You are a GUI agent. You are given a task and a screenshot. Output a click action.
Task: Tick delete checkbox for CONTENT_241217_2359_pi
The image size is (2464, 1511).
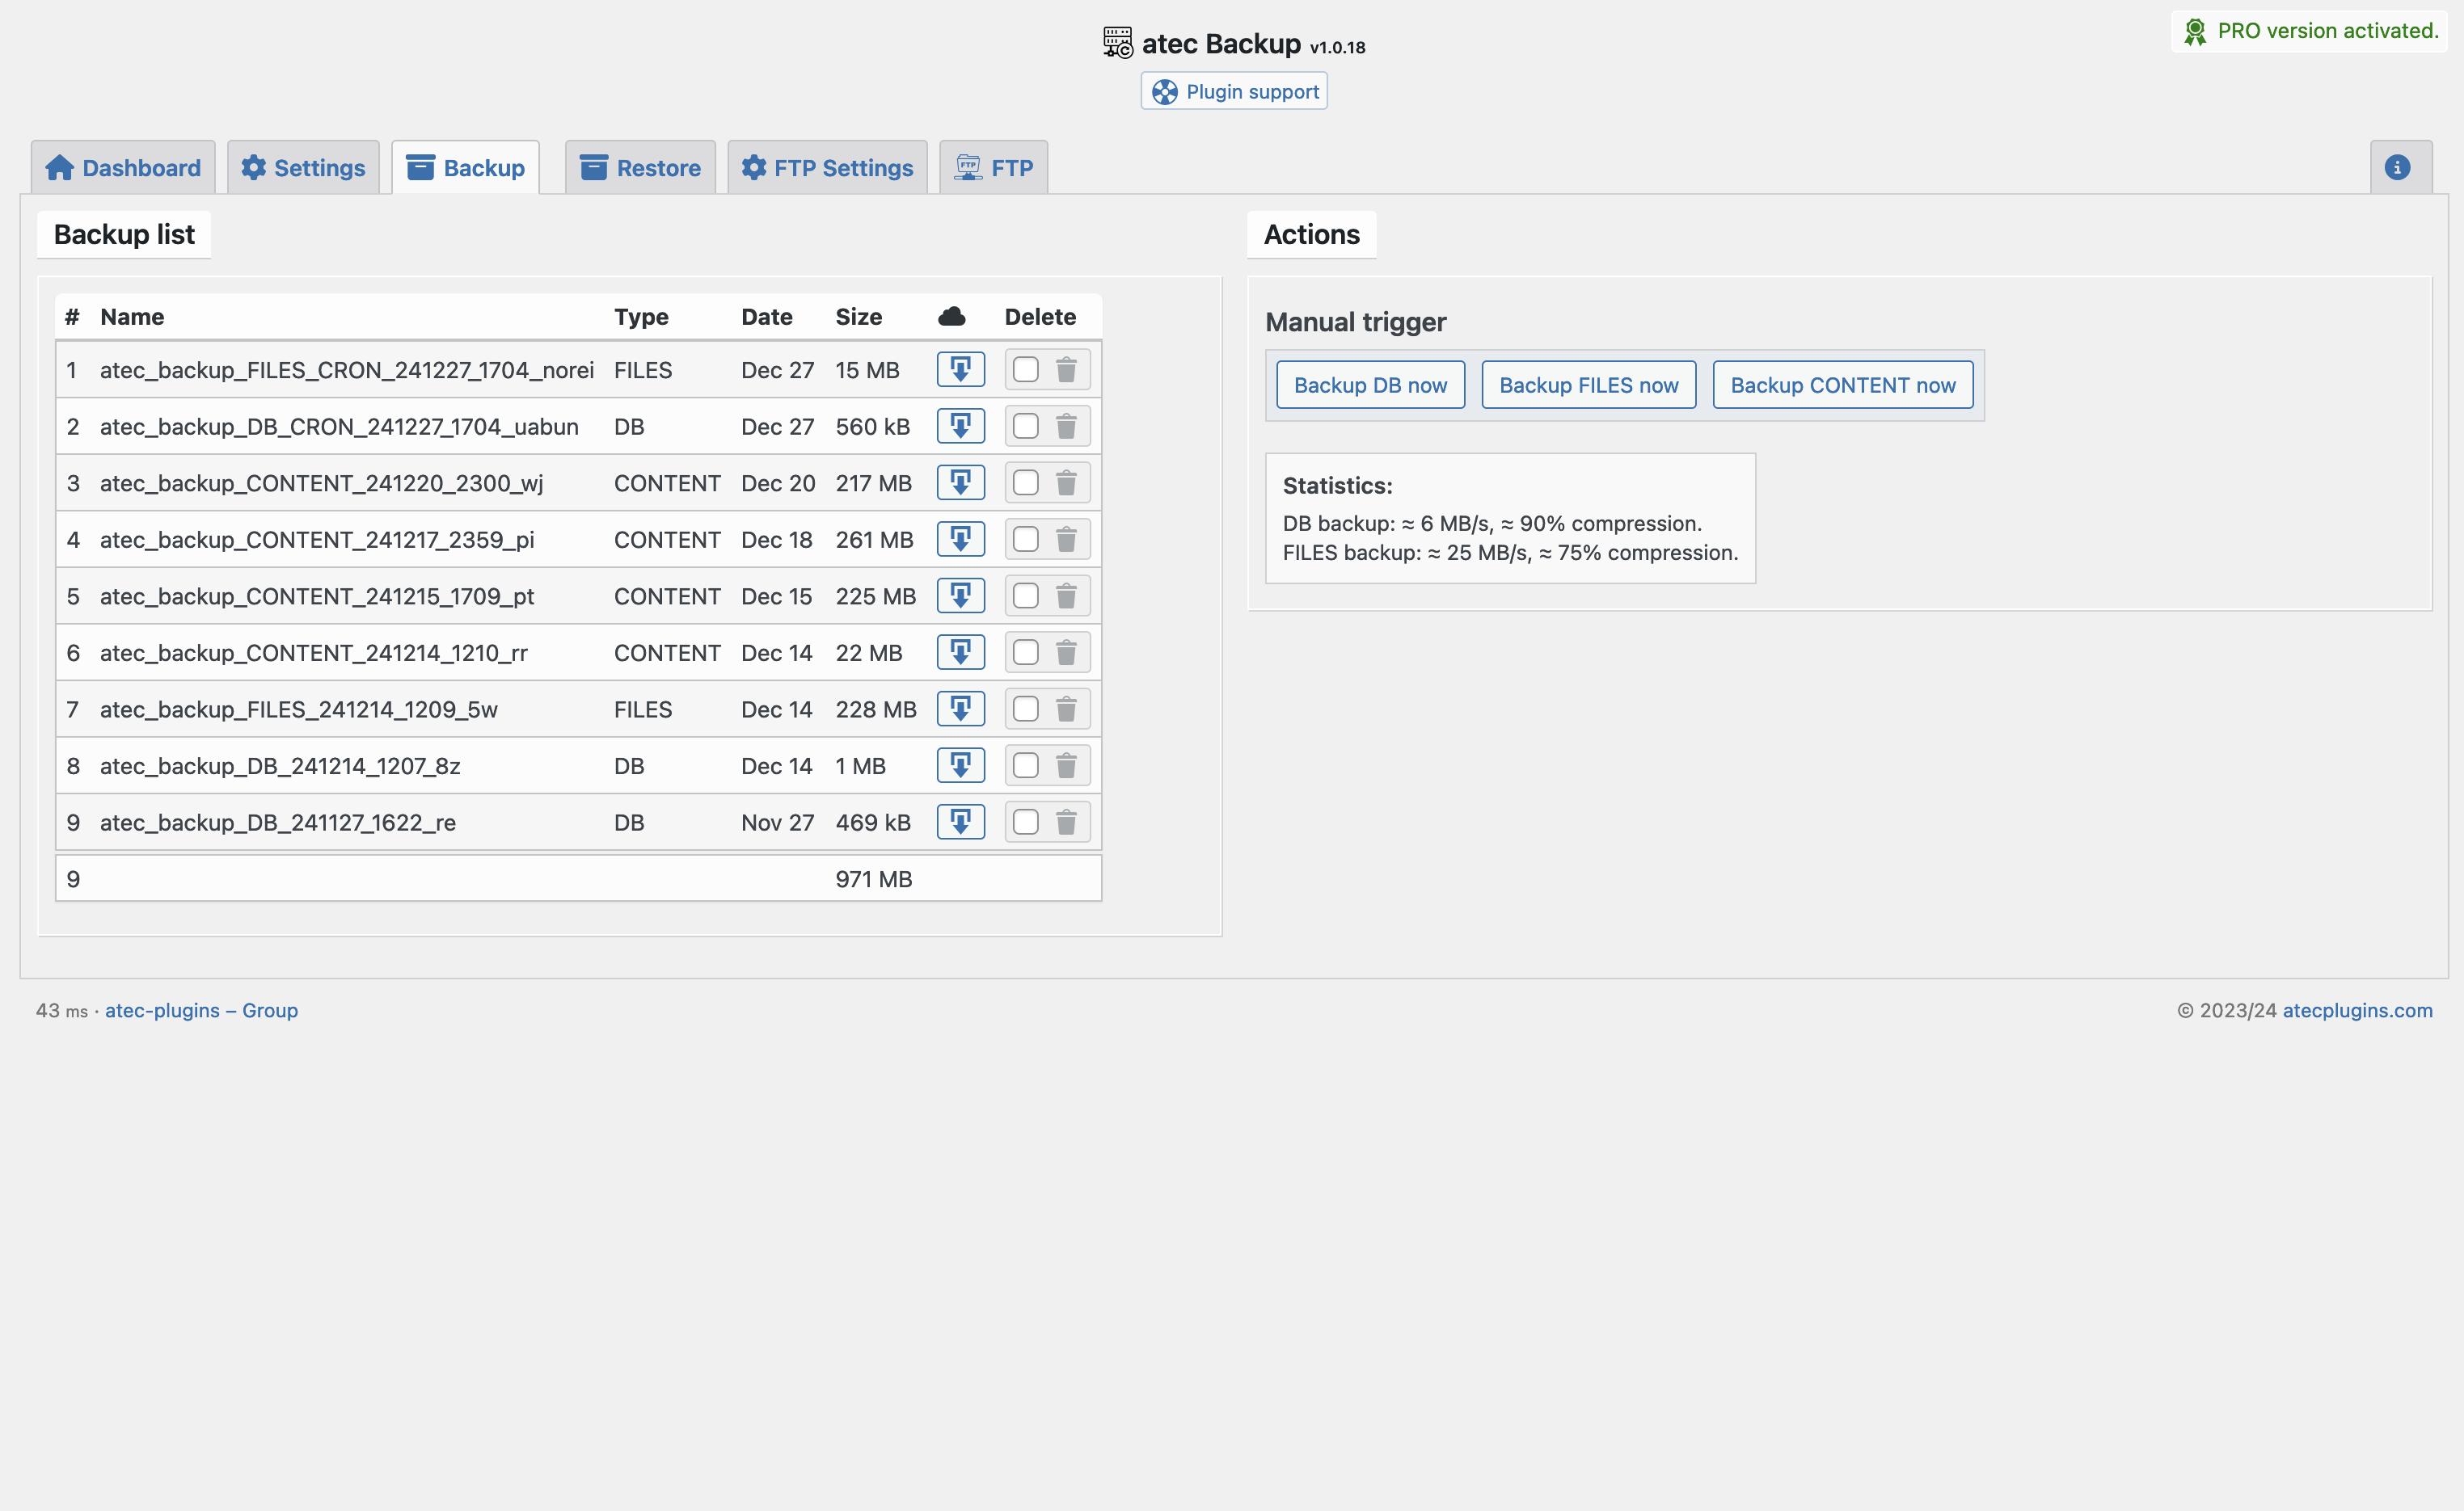pos(1025,540)
